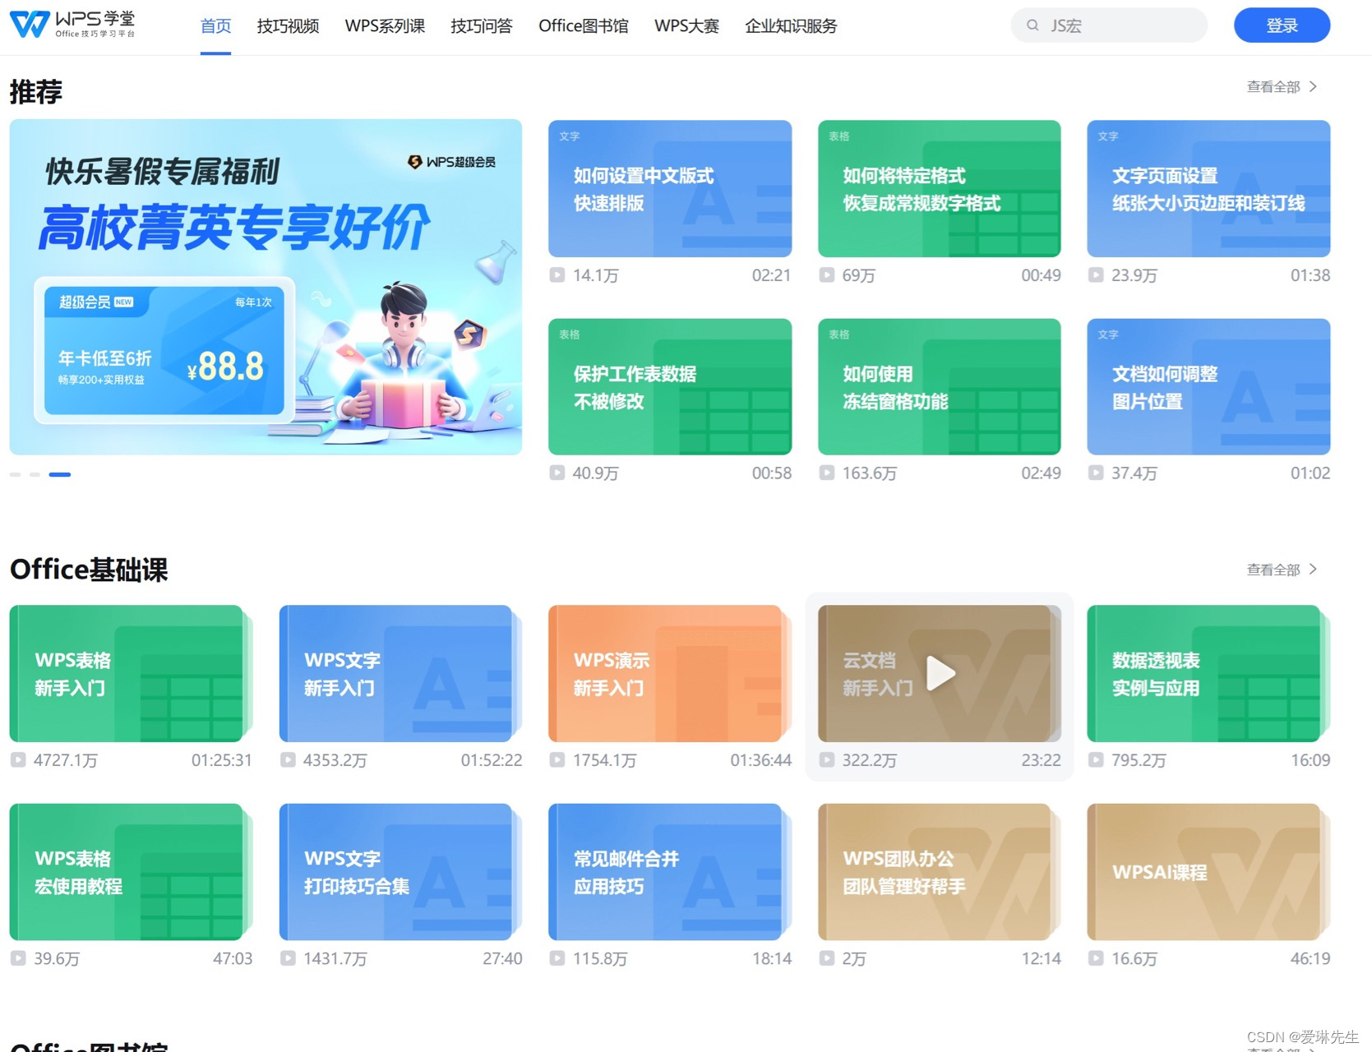Viewport: 1372px width, 1052px height.
Task: Click play icon beside 16.6万 views
Action: [x=1096, y=958]
